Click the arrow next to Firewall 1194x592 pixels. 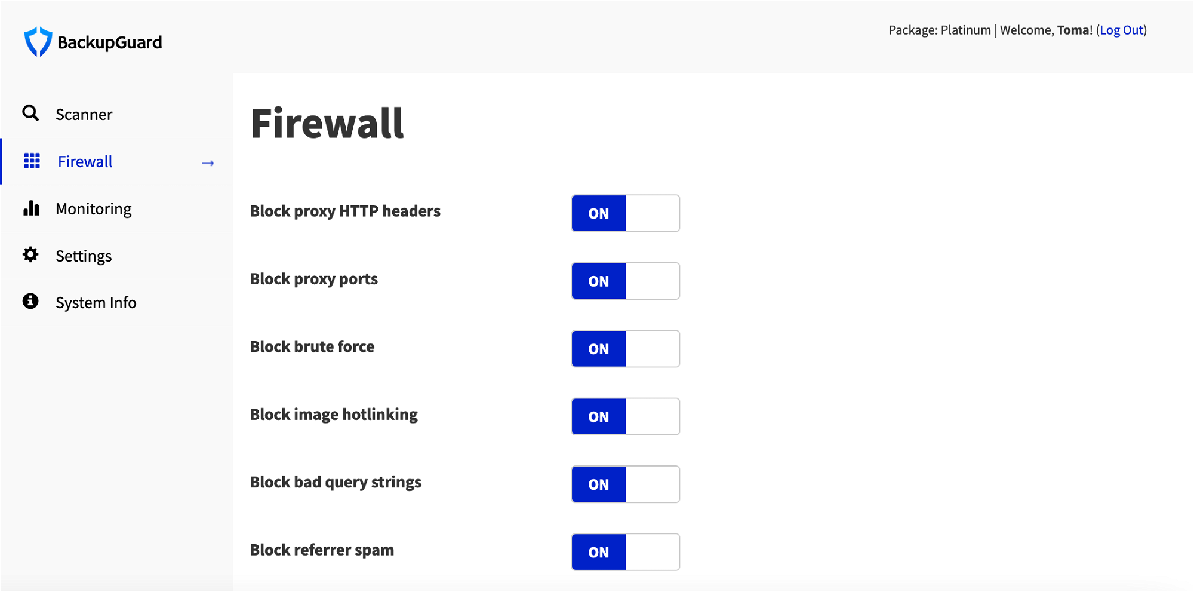pyautogui.click(x=208, y=163)
